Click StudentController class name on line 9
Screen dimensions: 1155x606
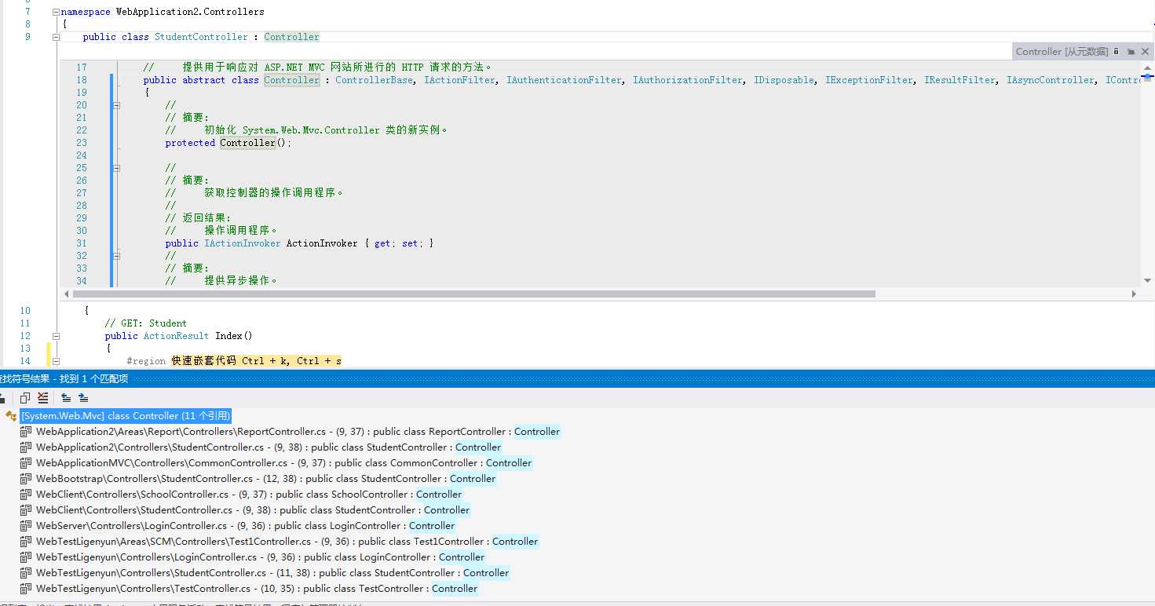coord(201,37)
